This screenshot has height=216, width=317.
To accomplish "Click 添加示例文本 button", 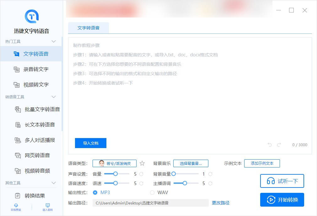I will [262, 163].
